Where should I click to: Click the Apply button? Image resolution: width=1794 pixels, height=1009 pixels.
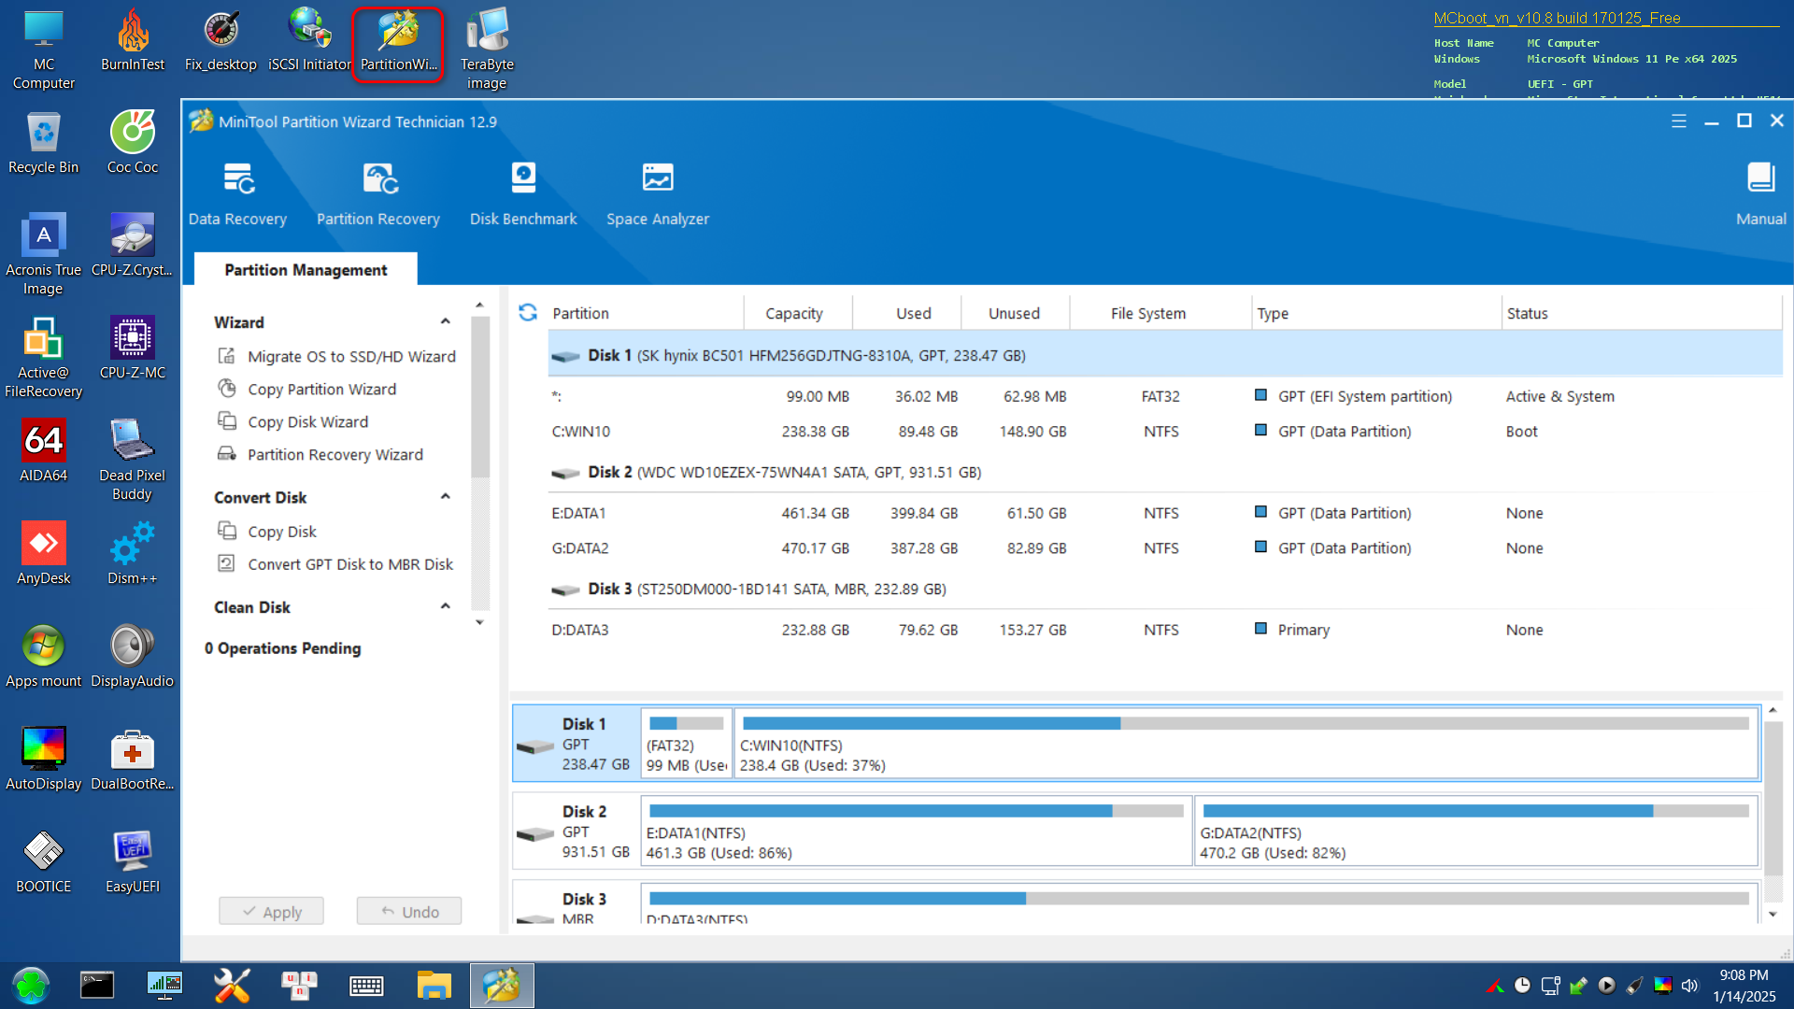pos(271,912)
